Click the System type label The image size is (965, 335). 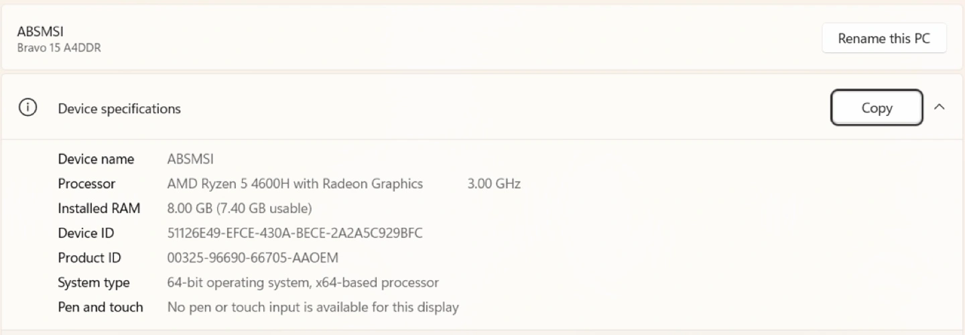94,283
